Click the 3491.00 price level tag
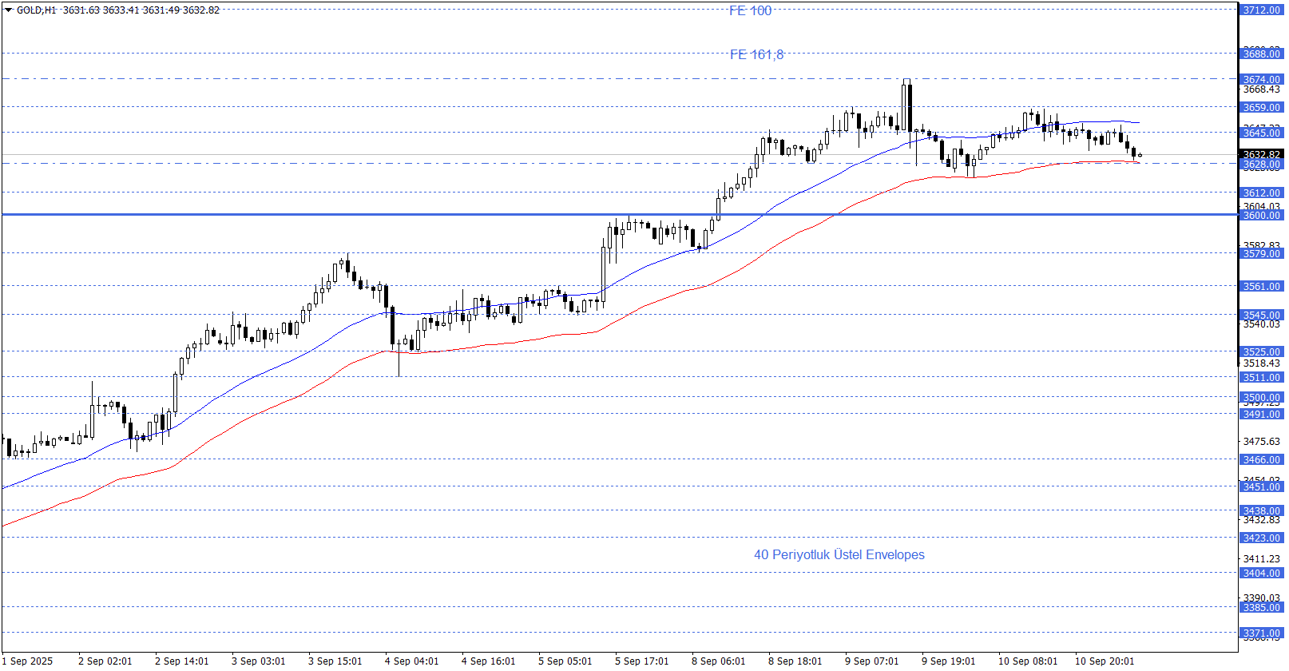 1261,415
